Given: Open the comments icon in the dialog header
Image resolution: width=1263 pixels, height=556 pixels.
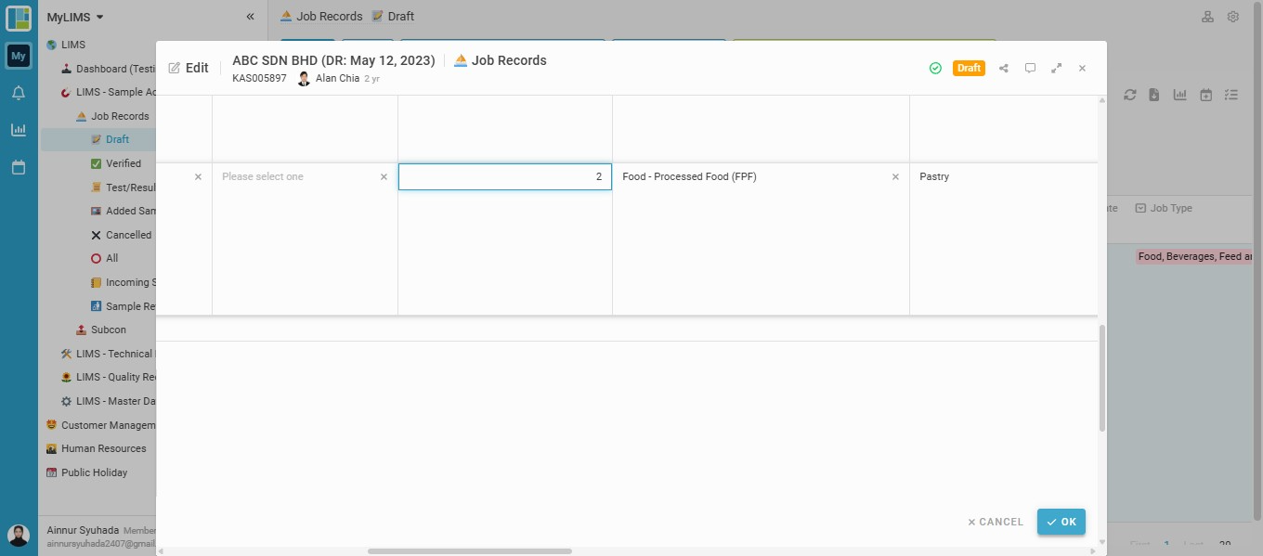Looking at the screenshot, I should [x=1030, y=68].
